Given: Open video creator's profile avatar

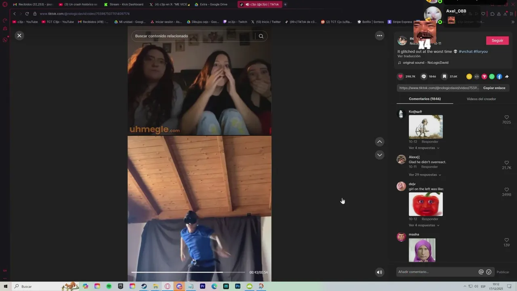Looking at the screenshot, I should 402,40.
